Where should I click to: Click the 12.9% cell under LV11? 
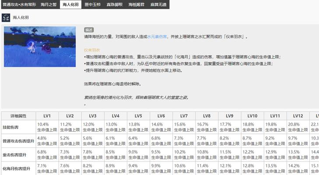(275, 155)
